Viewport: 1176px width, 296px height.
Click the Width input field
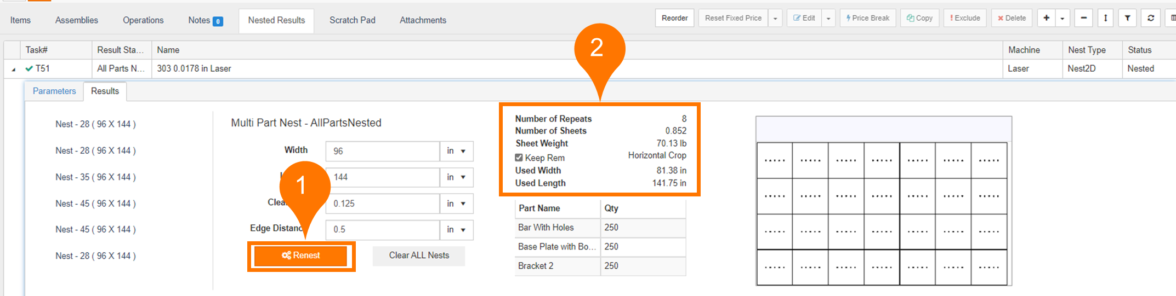(382, 151)
